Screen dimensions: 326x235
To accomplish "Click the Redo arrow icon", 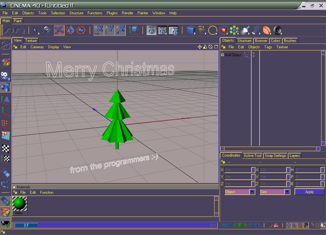I will [x=20, y=30].
